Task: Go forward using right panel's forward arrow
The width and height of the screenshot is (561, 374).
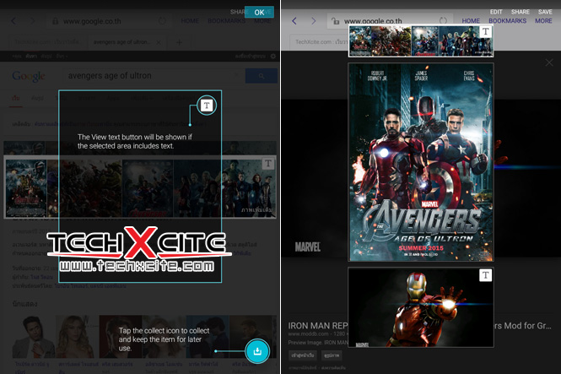Action: click(314, 21)
